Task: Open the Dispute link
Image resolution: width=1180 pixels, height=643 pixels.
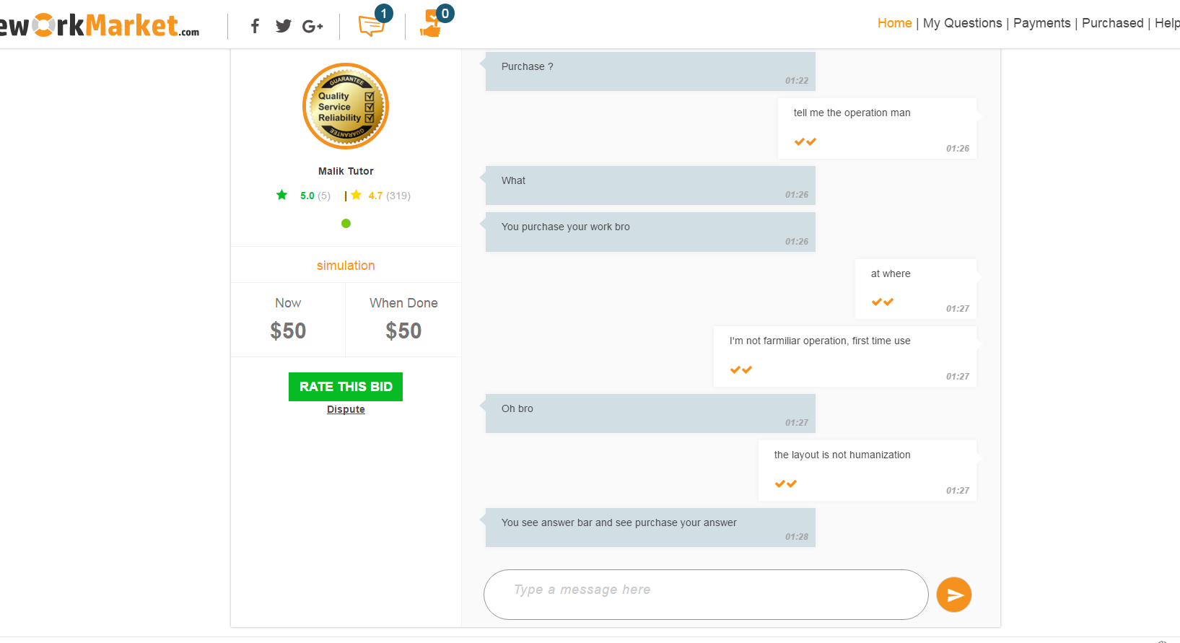Action: (x=346, y=409)
